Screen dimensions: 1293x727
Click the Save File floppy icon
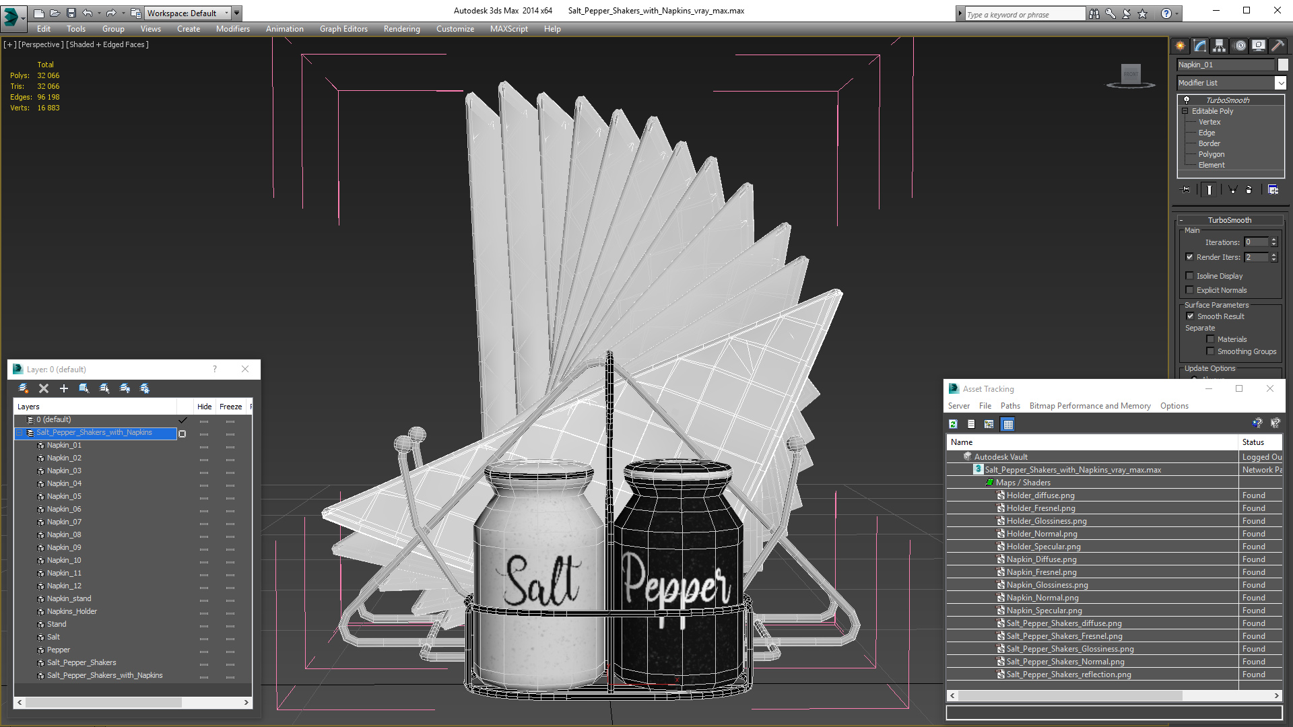pyautogui.click(x=71, y=13)
